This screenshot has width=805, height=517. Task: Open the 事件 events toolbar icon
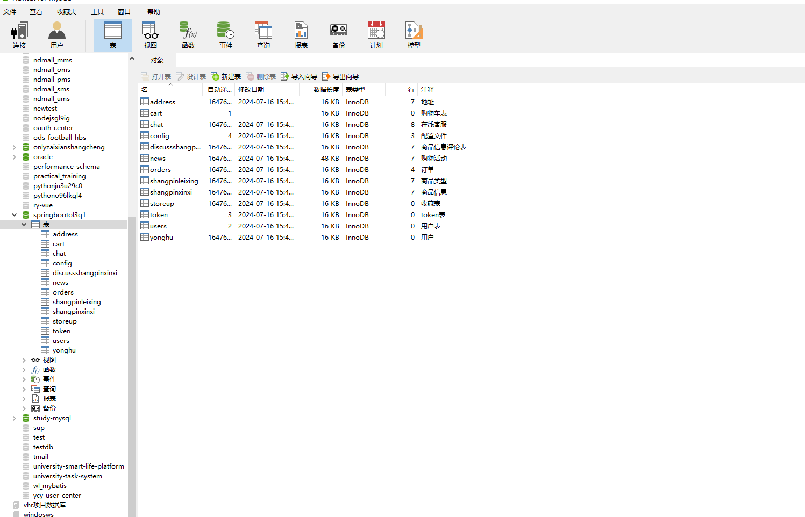(x=226, y=35)
